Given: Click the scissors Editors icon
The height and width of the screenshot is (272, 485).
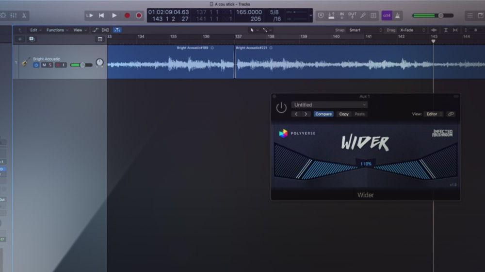Looking at the screenshot, I should [24, 16].
